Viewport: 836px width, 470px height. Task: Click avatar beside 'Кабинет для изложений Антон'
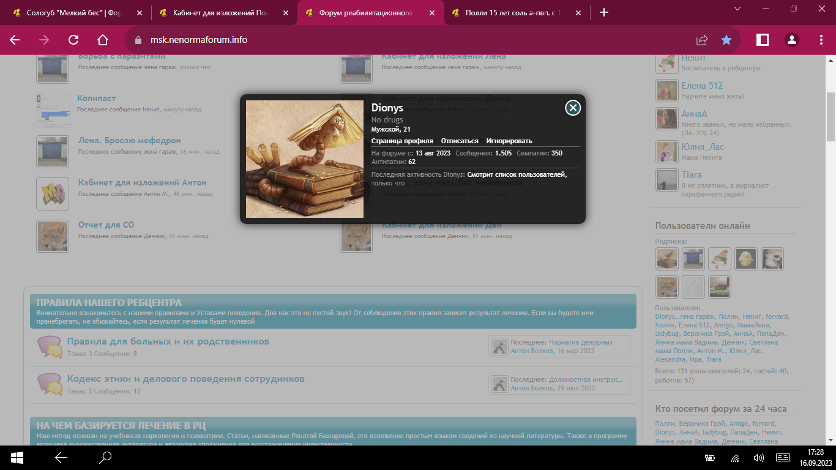click(x=53, y=194)
